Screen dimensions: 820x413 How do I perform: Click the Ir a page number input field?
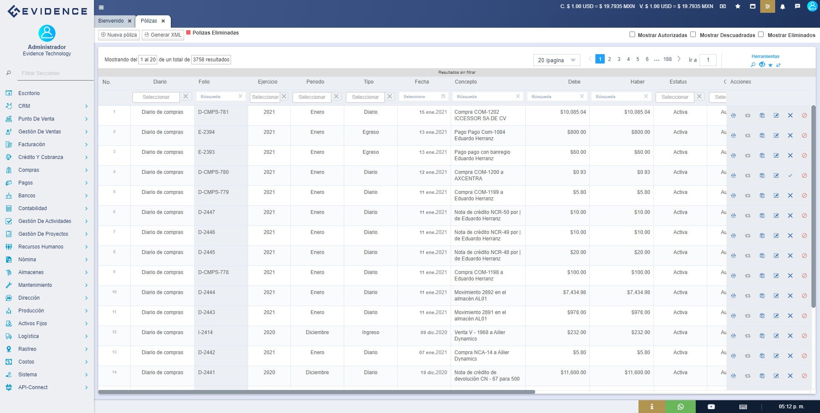coord(708,60)
